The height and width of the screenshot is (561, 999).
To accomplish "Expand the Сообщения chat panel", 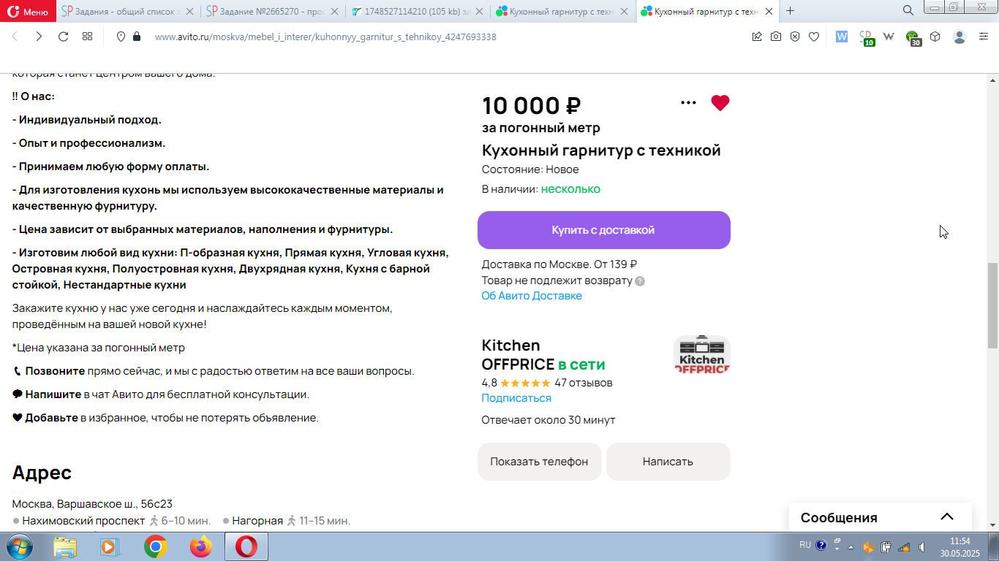I will tap(947, 517).
